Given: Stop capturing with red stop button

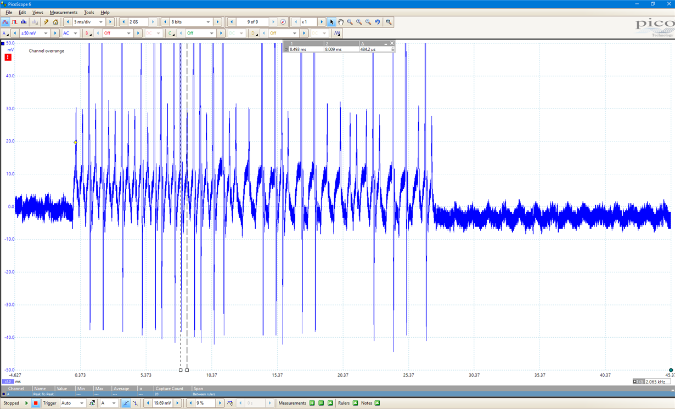Looking at the screenshot, I should coord(36,403).
